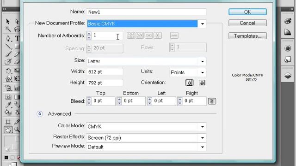296x166 pixels.
Task: Click the Name field containing New1
Action: click(146, 12)
